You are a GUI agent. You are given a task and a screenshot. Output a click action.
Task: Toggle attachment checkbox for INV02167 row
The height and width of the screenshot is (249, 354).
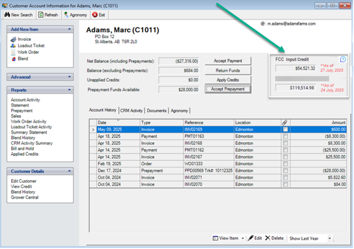pyautogui.click(x=285, y=157)
